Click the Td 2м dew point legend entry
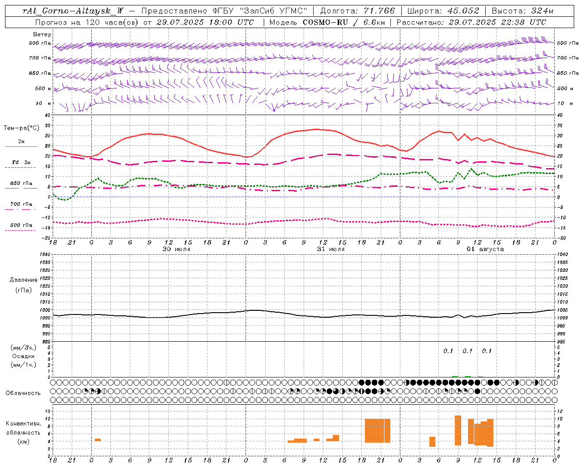 (x=21, y=164)
